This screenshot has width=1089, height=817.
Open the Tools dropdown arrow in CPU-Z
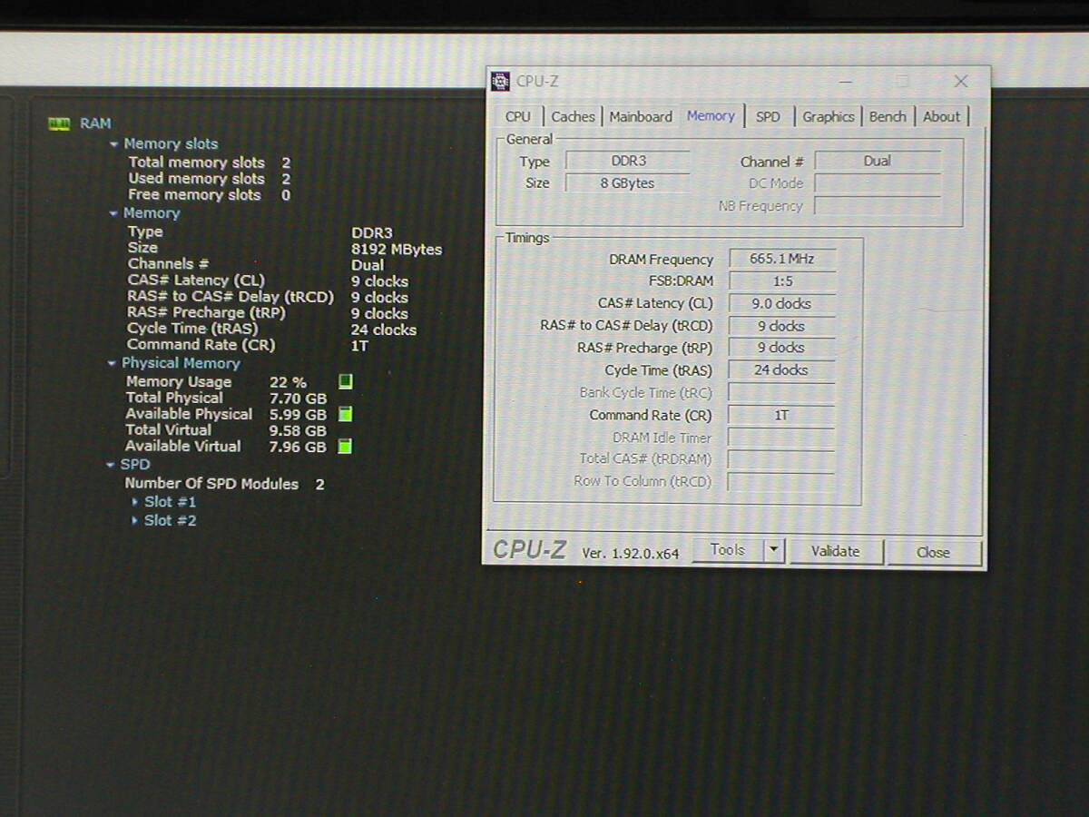773,550
